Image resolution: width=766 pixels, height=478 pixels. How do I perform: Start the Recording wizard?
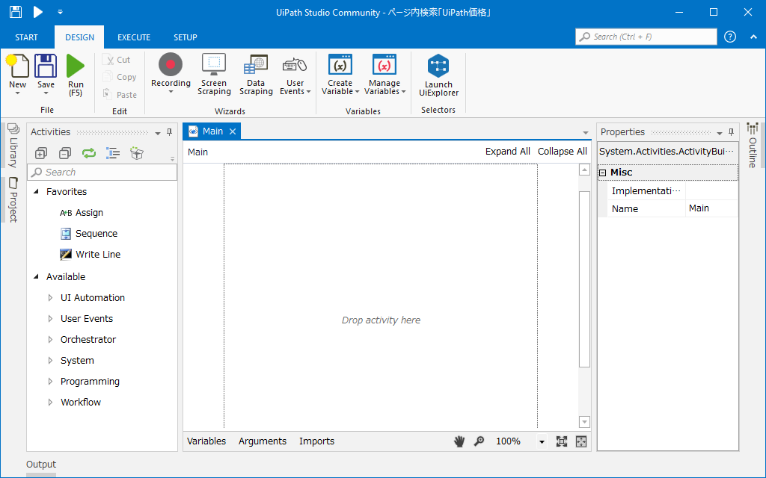pyautogui.click(x=171, y=65)
